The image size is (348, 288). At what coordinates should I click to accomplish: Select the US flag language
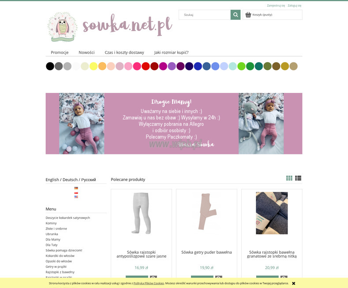point(76,197)
